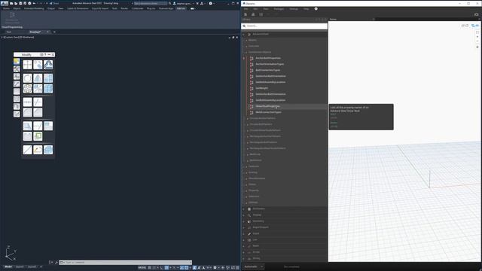Screen dimensions: 482x271
Task: Click the triangle cone icon in tool palette
Action: [x=38, y=78]
